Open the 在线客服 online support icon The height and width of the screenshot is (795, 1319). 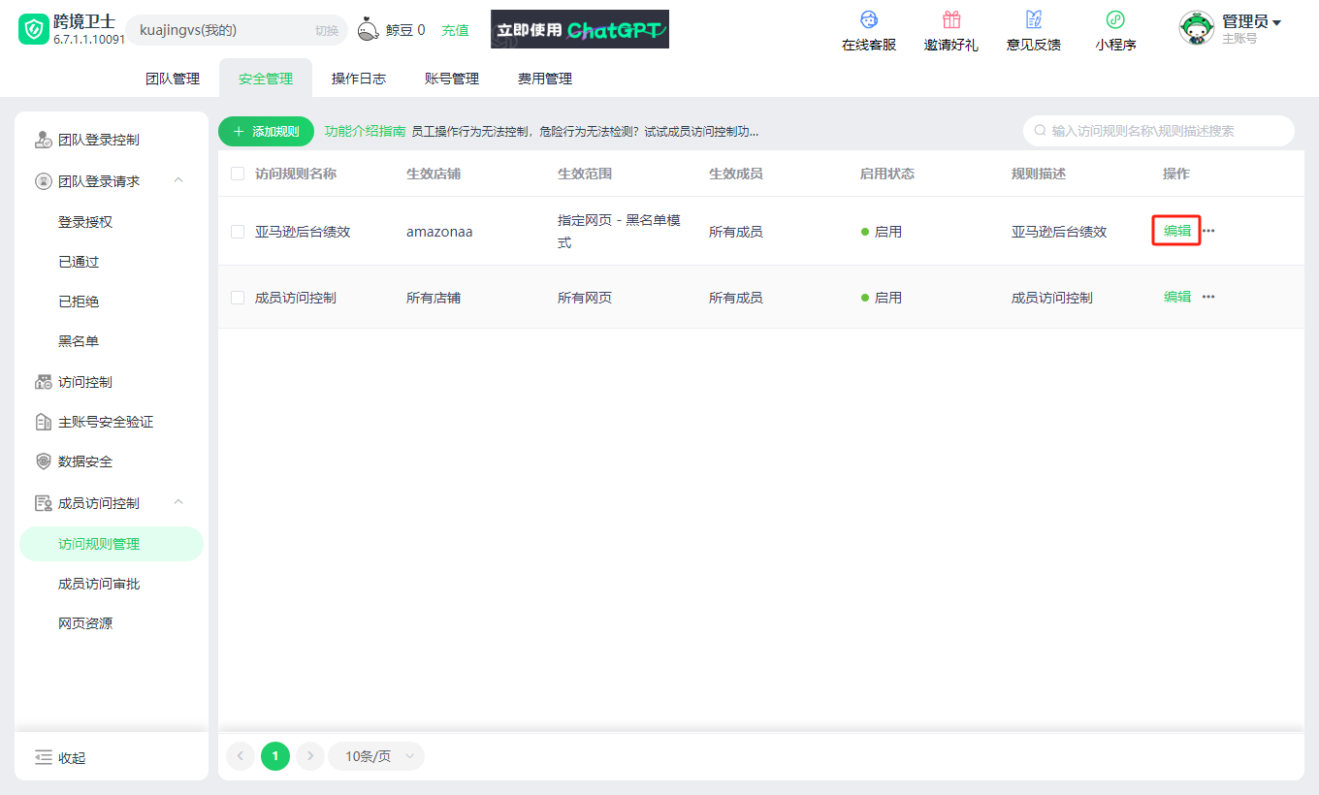click(x=868, y=19)
